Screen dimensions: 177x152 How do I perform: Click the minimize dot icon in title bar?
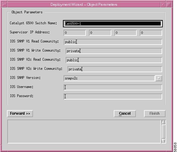[x=163, y=5]
